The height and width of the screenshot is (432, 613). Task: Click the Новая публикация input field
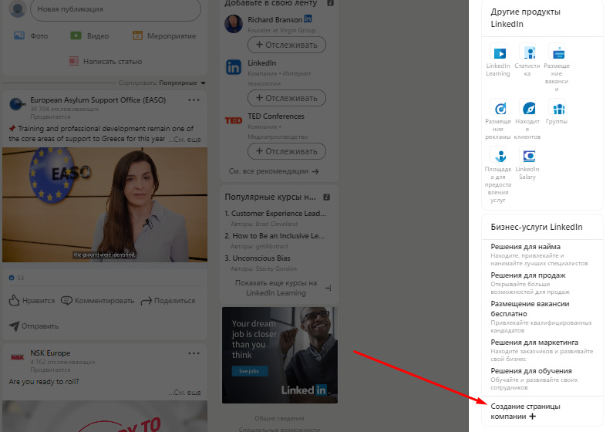[x=116, y=9]
